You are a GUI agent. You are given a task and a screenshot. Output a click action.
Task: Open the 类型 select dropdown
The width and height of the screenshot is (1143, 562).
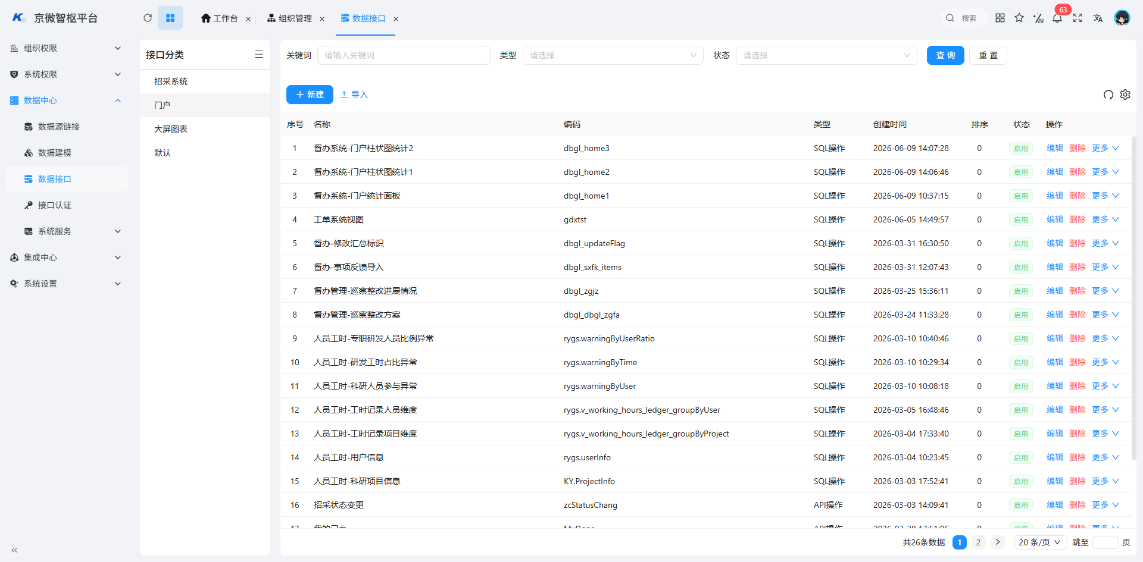[613, 55]
